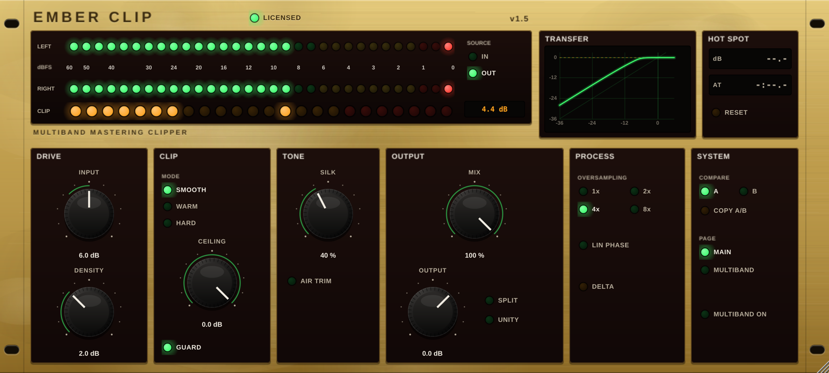Toggle MULTIBAND ON switch
This screenshot has width=829, height=373.
[x=734, y=314]
